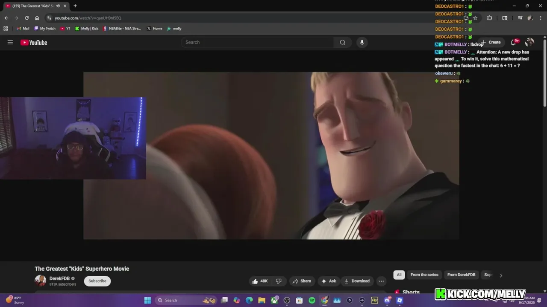
Task: Click the Share button
Action: click(x=302, y=281)
